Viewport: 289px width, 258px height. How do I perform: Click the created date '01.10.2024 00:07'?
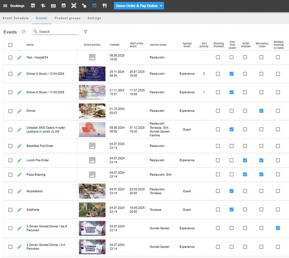click(x=117, y=111)
